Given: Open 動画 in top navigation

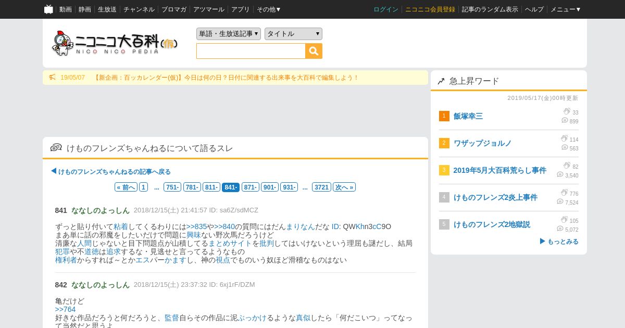Looking at the screenshot, I should click(x=66, y=9).
